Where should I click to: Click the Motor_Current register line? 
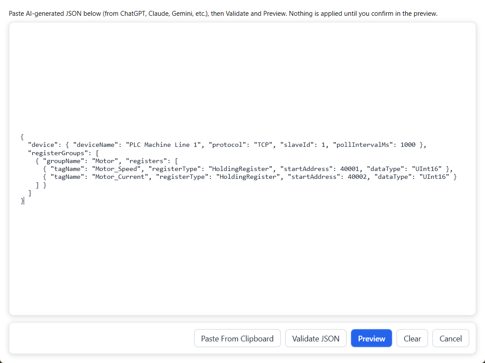[250, 177]
